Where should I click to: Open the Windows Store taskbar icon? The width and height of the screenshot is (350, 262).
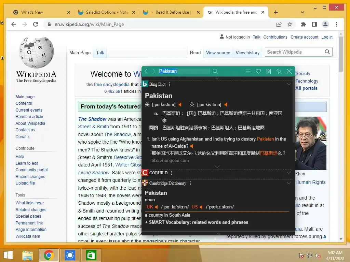(91, 255)
